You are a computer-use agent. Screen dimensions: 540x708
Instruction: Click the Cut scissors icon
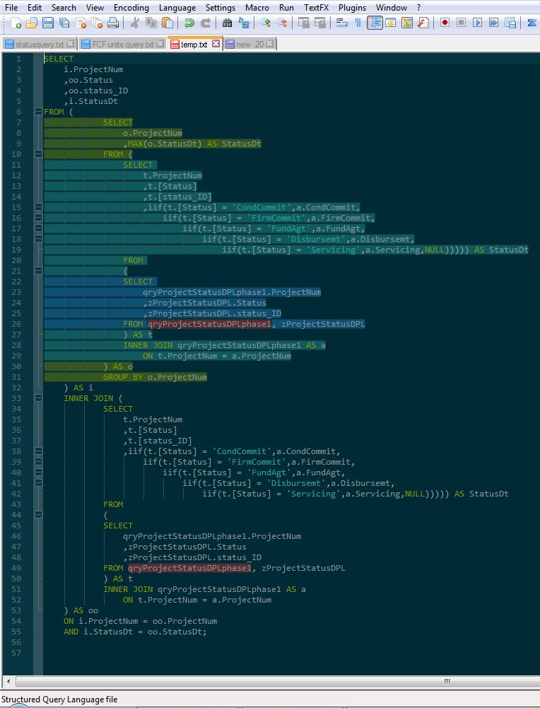tap(134, 23)
